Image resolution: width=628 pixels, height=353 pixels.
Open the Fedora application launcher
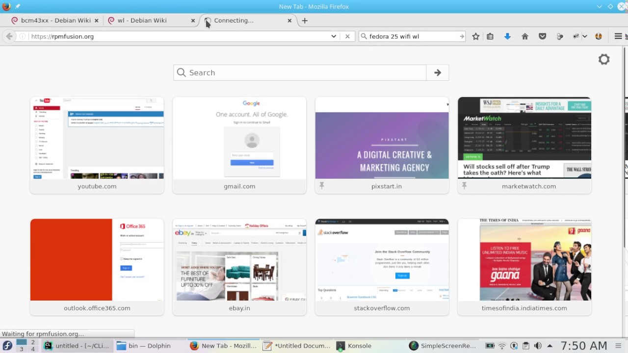[7, 346]
